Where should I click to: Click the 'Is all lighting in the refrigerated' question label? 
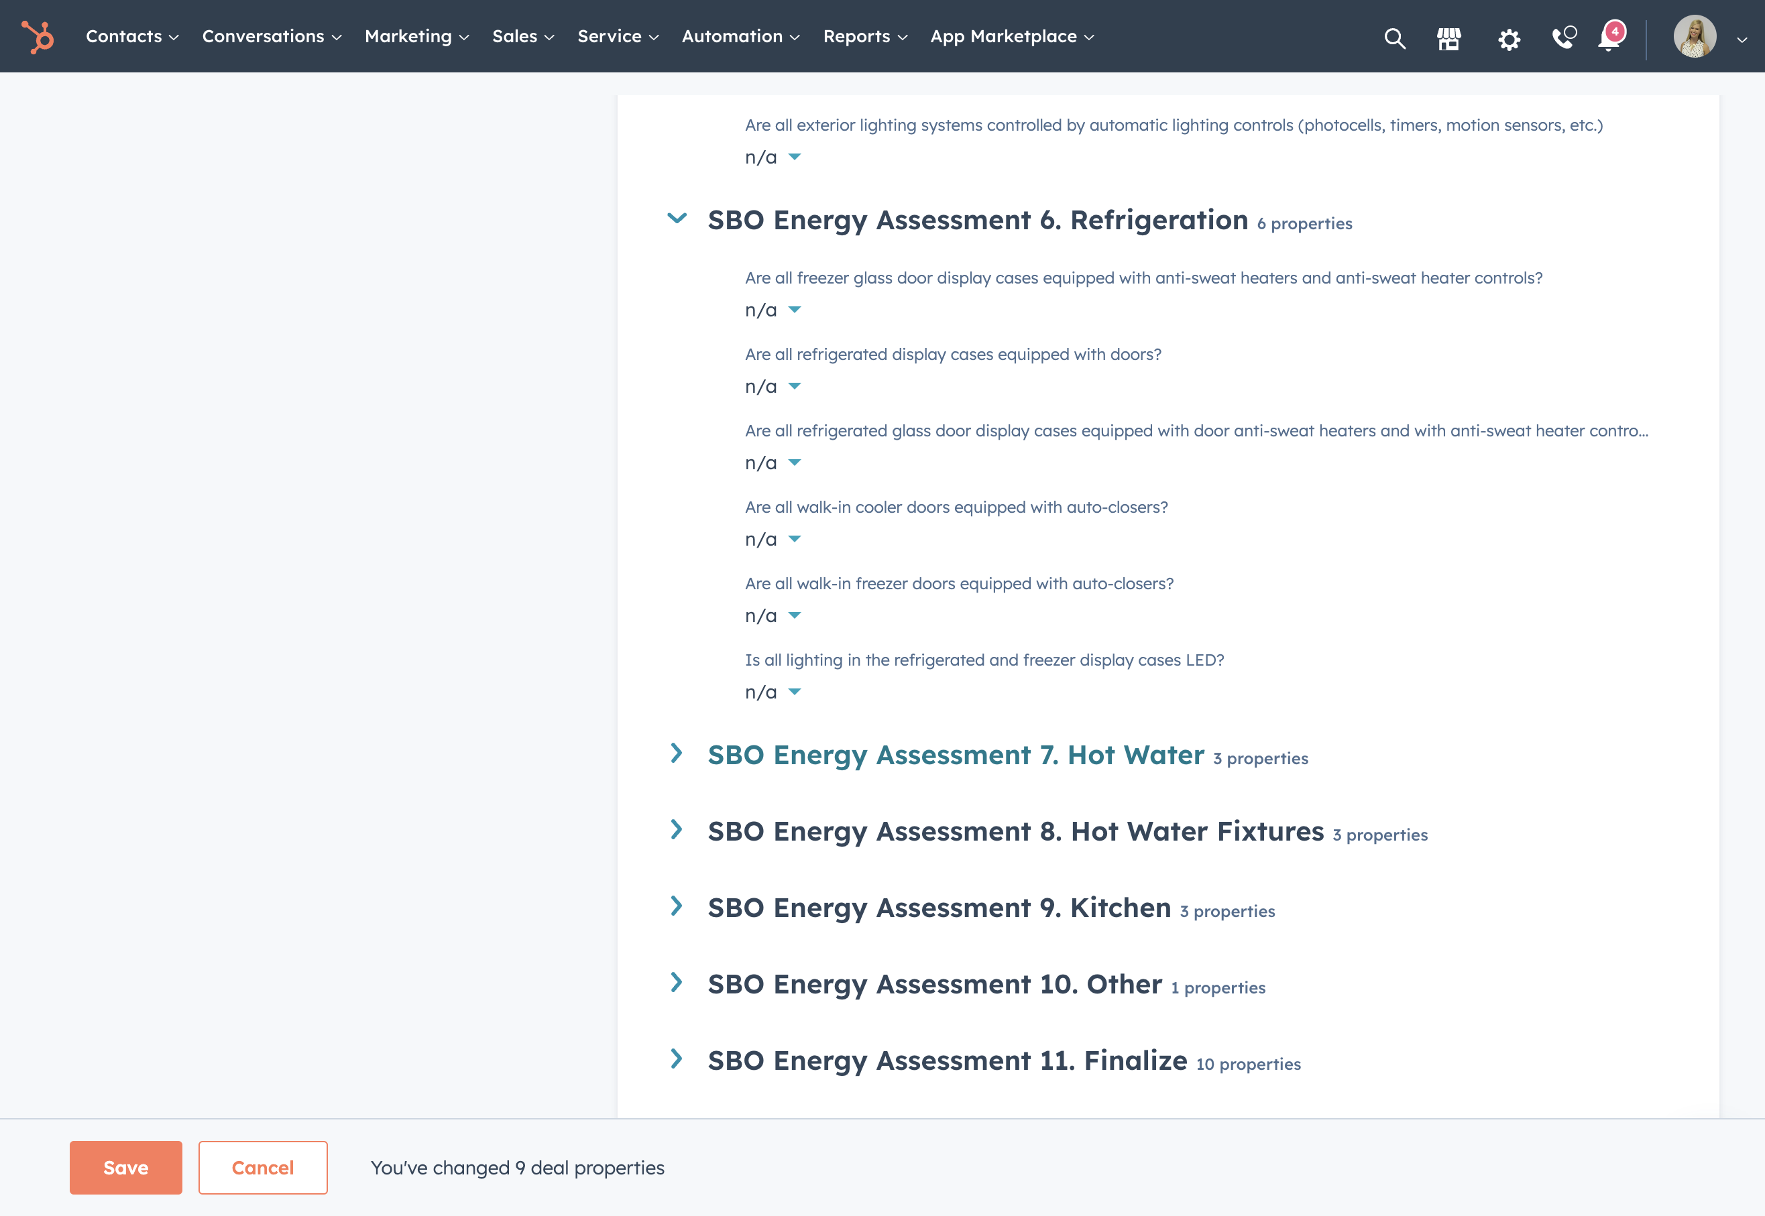tap(984, 660)
